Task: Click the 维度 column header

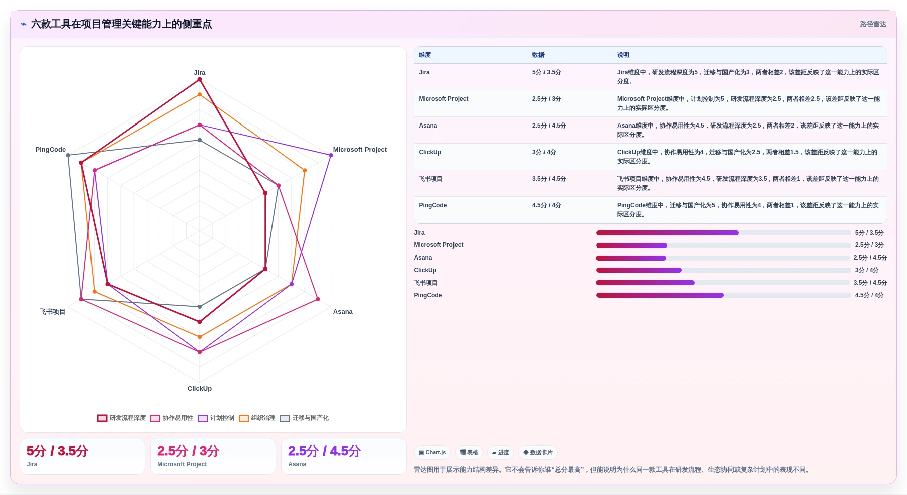Action: point(425,55)
